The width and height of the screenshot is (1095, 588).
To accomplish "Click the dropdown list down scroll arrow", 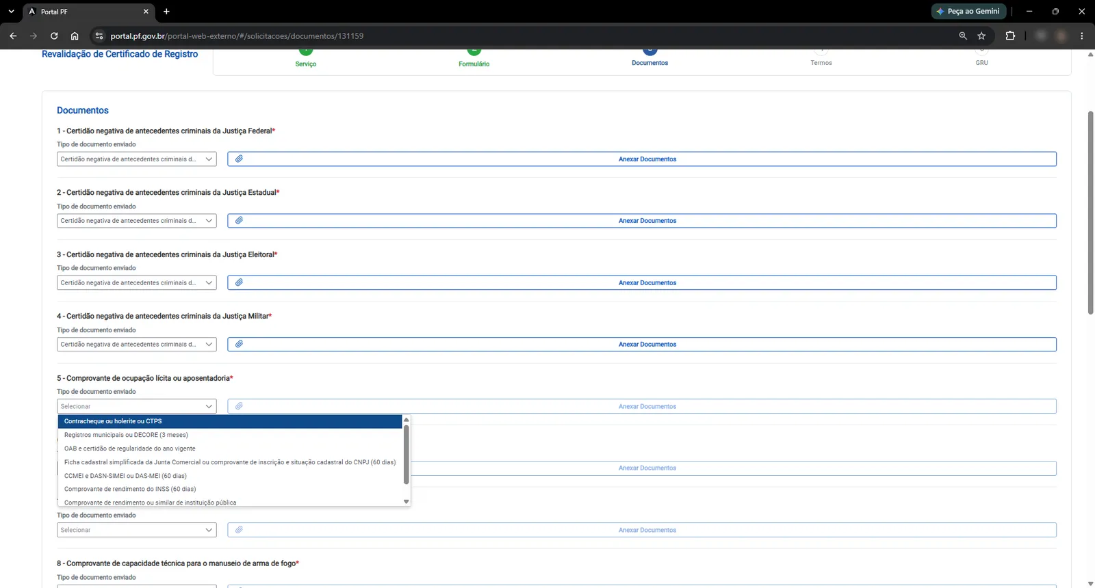I will (407, 502).
